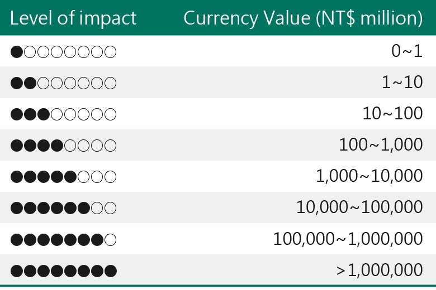
Task: Click the 100~1,000 currency value cell
Action: pos(381,145)
